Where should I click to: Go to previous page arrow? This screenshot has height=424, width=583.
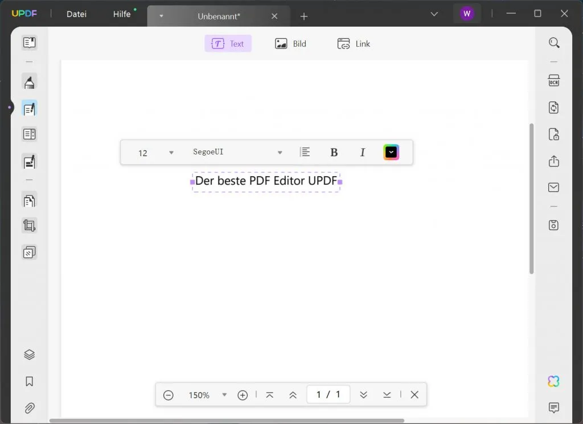pos(293,395)
